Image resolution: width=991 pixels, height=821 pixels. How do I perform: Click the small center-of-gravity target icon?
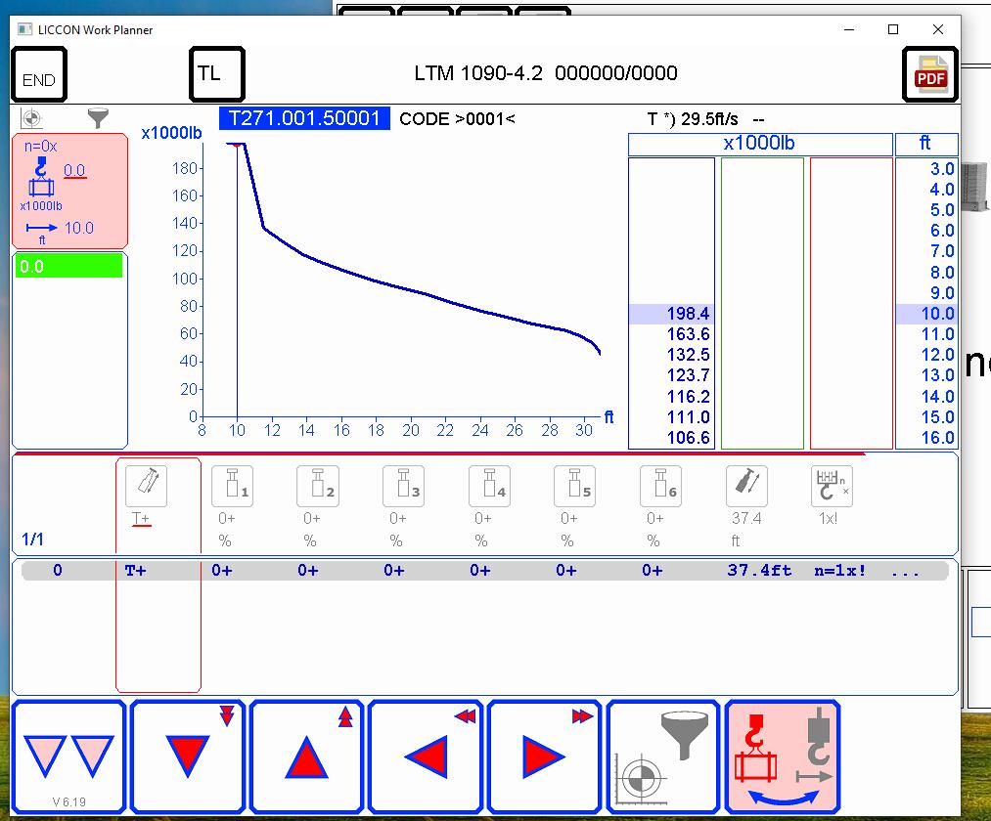click(31, 118)
